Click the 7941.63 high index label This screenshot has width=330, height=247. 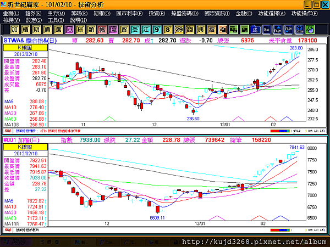click(x=297, y=148)
